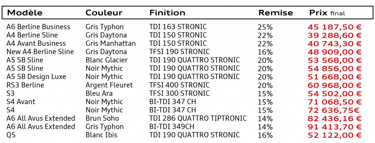Screen dimensions: 375x143
Task: Click the Modèle column header
Action: (25, 13)
